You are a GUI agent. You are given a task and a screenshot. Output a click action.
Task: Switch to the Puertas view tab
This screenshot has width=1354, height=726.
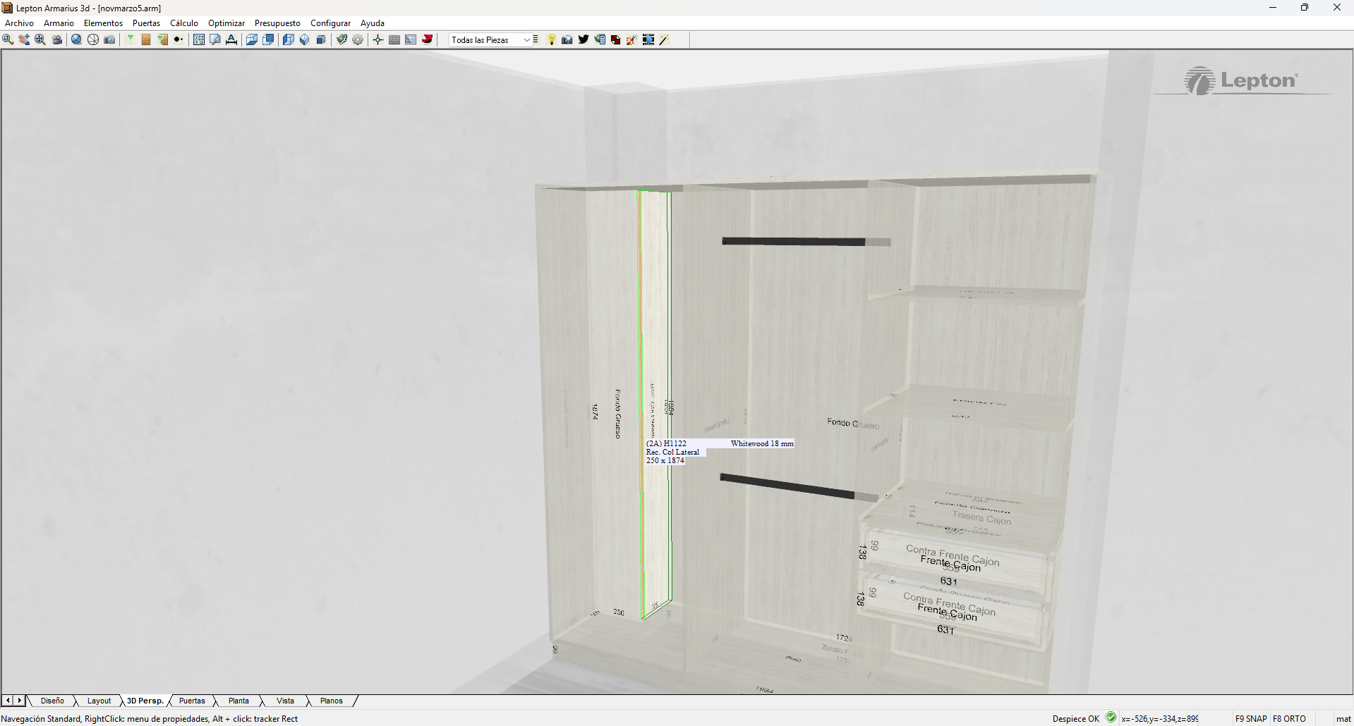coord(192,701)
